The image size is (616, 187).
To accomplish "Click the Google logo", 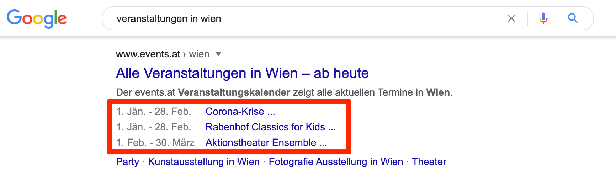I will [x=37, y=18].
